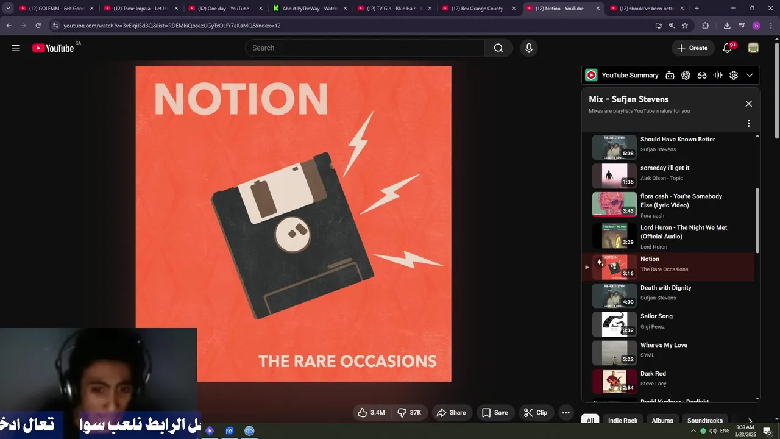The height and width of the screenshot is (439, 780).
Task: Click the taskbar volume speaker icon
Action: click(x=713, y=431)
